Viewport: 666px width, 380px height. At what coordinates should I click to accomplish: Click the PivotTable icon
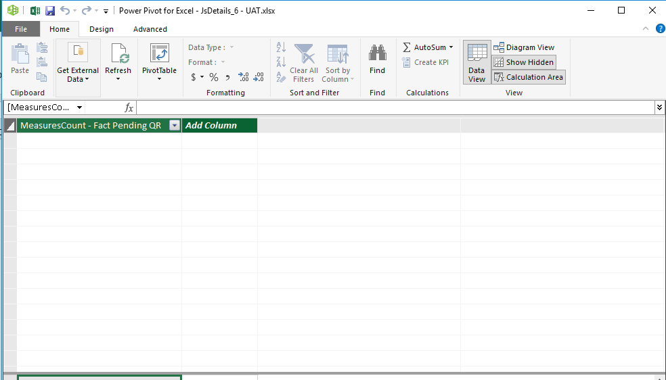coord(160,53)
